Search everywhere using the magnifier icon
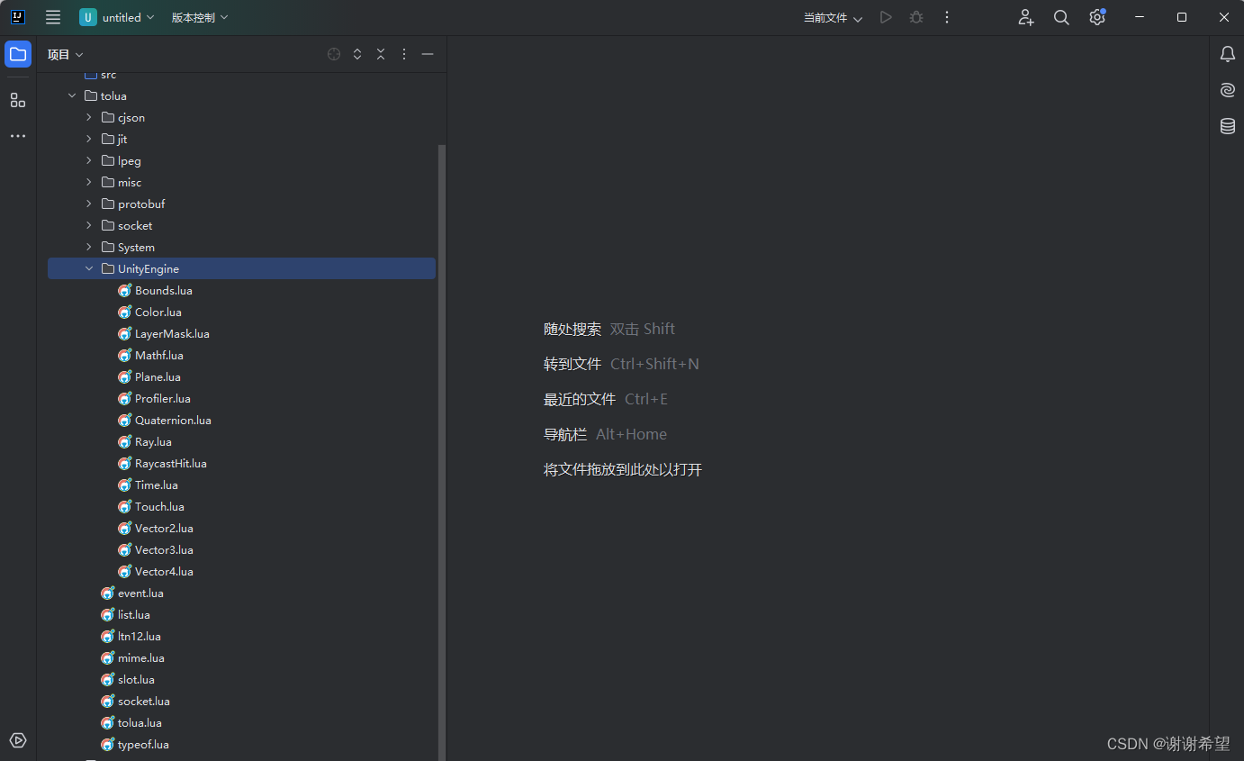The height and width of the screenshot is (761, 1244). pos(1060,17)
